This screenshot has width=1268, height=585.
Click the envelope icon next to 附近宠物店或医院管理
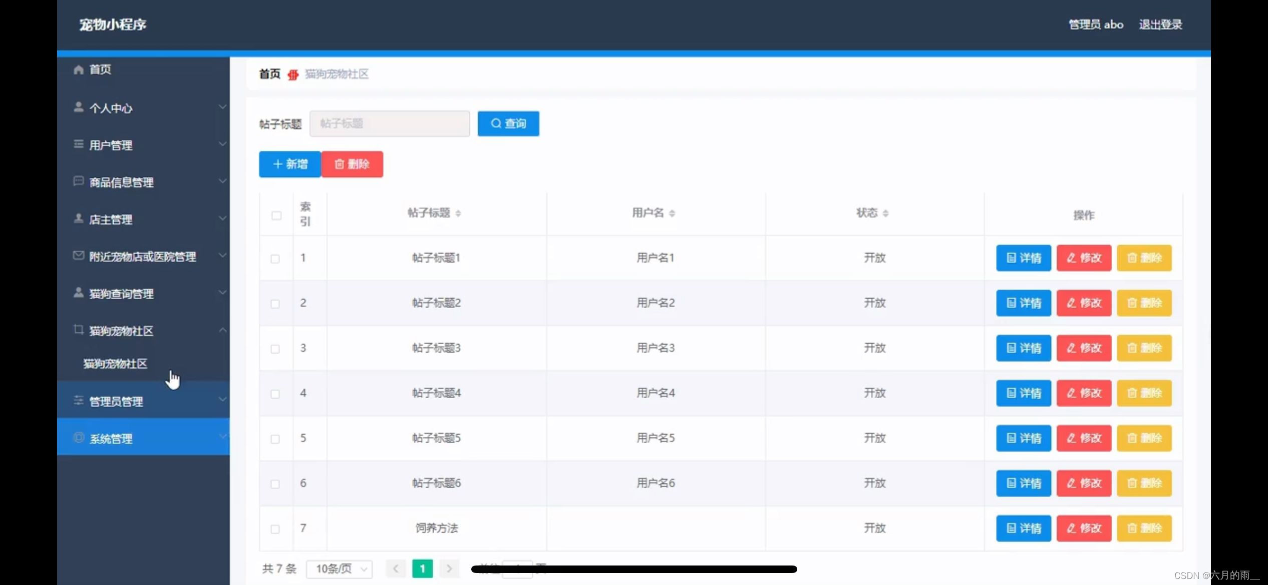[x=78, y=256]
